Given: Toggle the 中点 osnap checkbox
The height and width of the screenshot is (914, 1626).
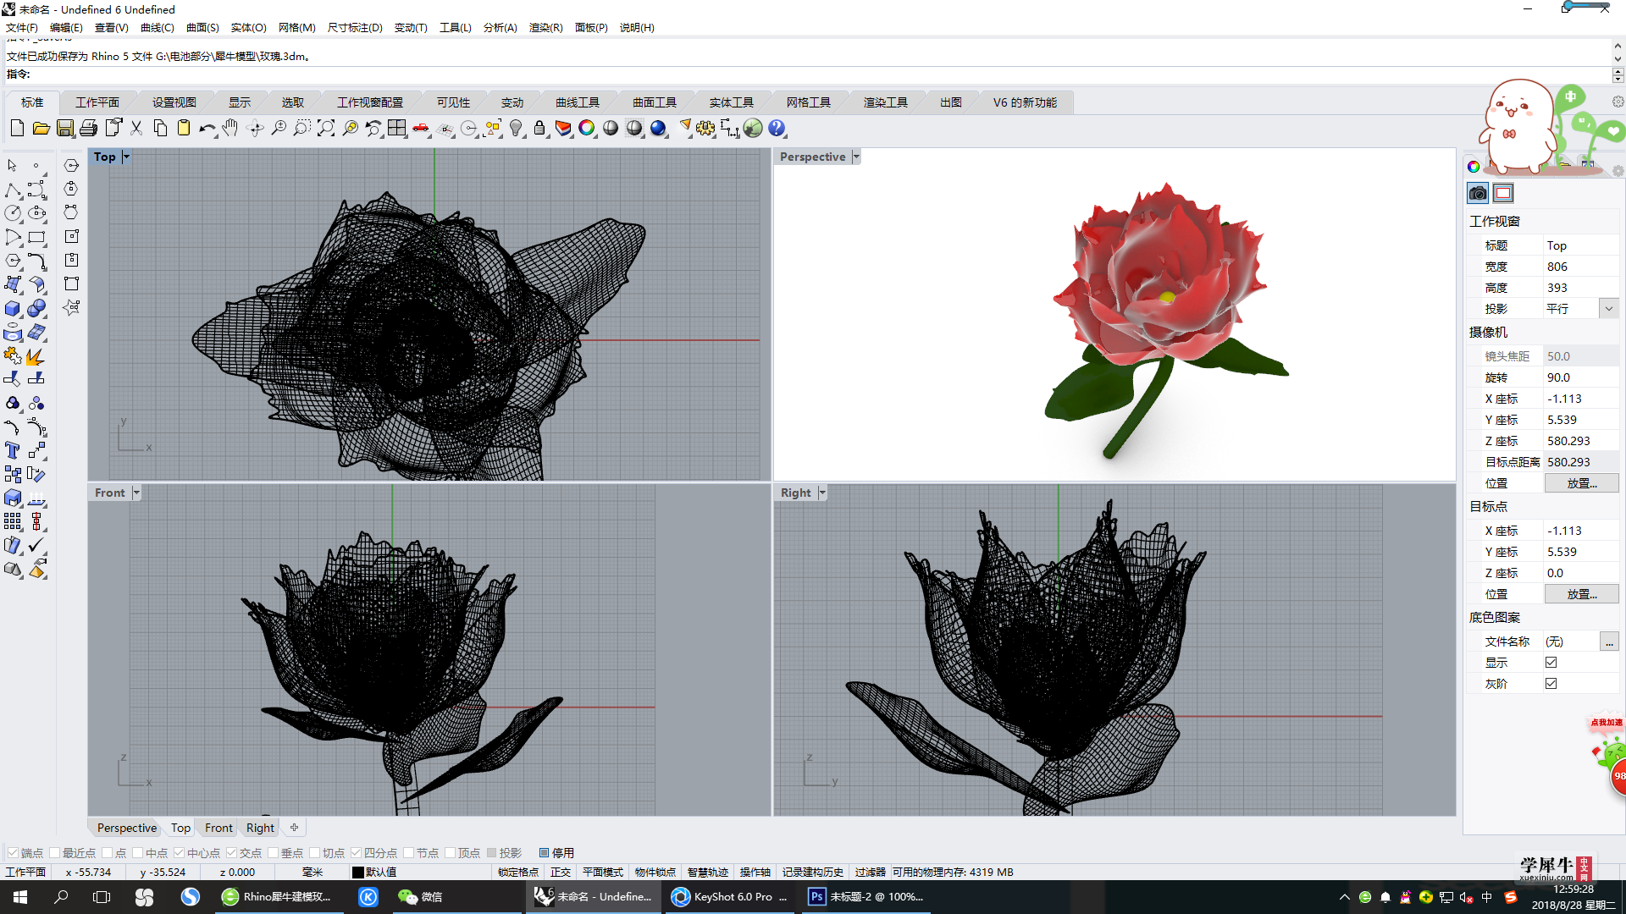Looking at the screenshot, I should [137, 852].
